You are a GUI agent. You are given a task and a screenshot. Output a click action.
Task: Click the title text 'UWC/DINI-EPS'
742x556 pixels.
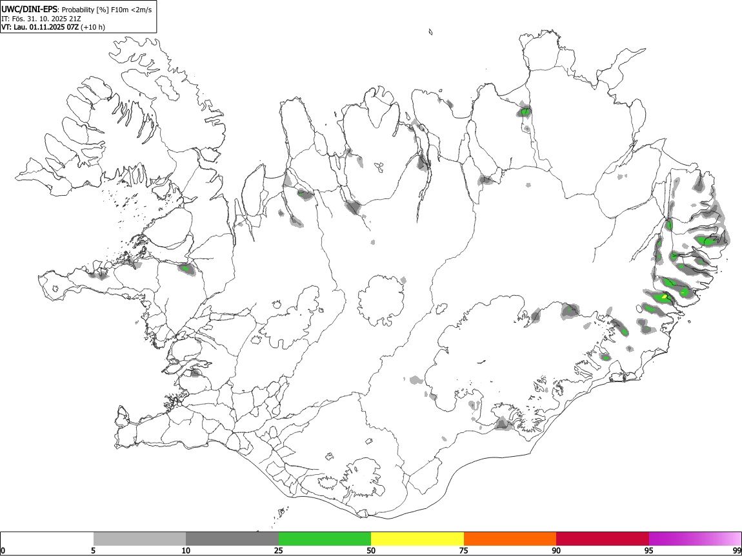tap(29, 10)
